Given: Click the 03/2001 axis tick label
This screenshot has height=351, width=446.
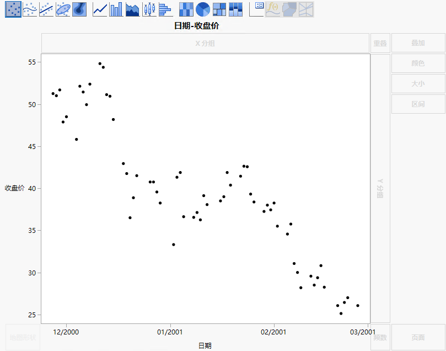Looking at the screenshot, I should pos(363,332).
